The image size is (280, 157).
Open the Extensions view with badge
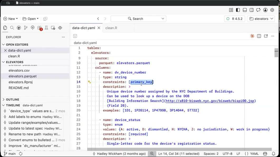(x=40, y=28)
